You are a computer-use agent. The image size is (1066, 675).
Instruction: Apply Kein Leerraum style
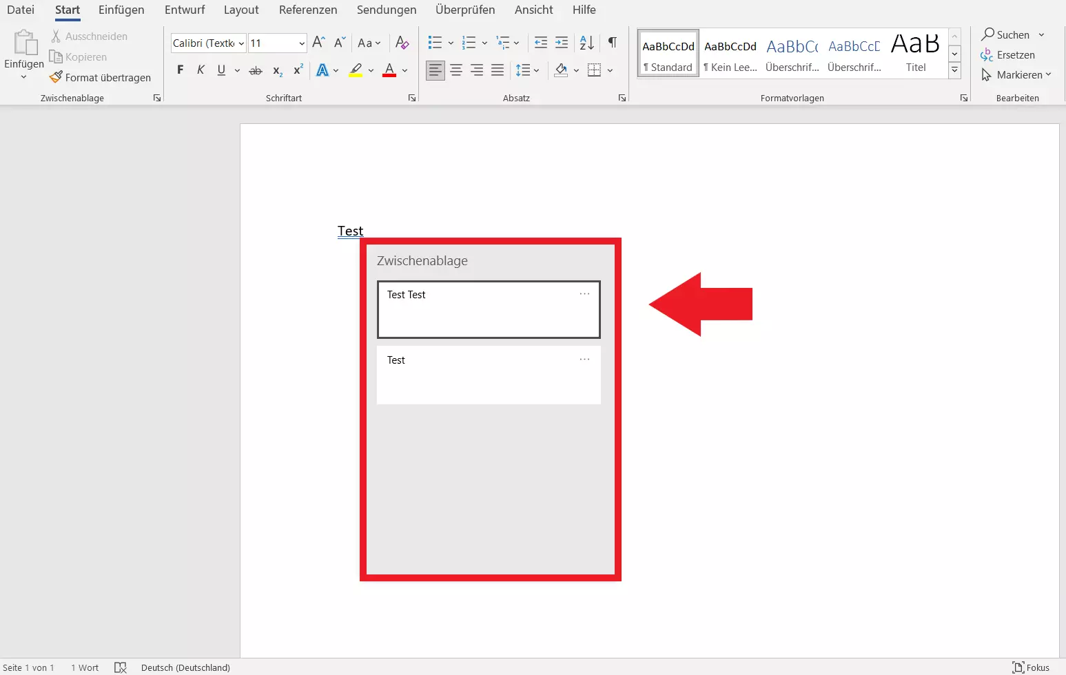tap(730, 54)
